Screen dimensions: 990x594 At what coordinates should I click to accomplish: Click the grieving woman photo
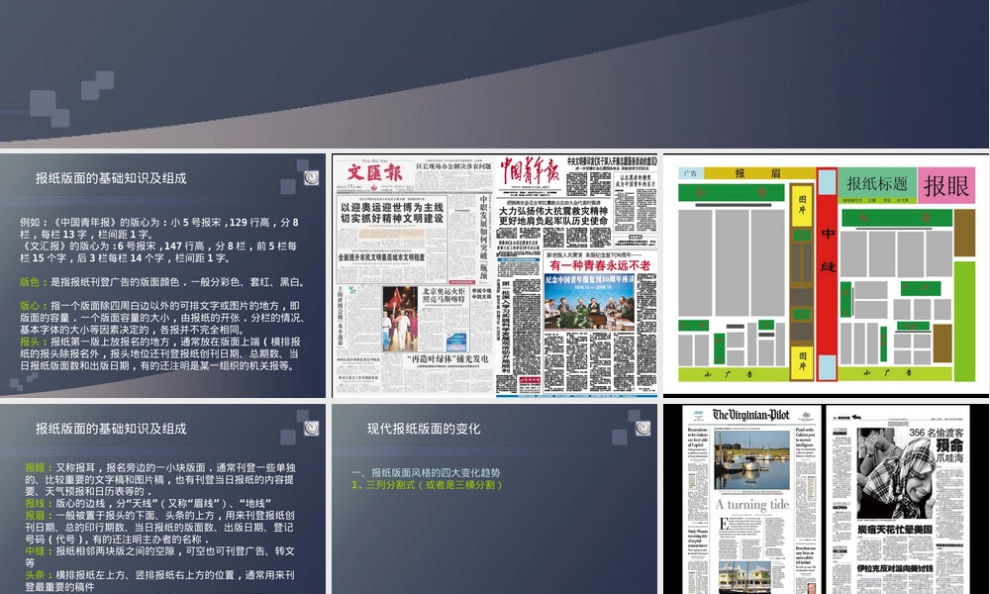point(895,473)
